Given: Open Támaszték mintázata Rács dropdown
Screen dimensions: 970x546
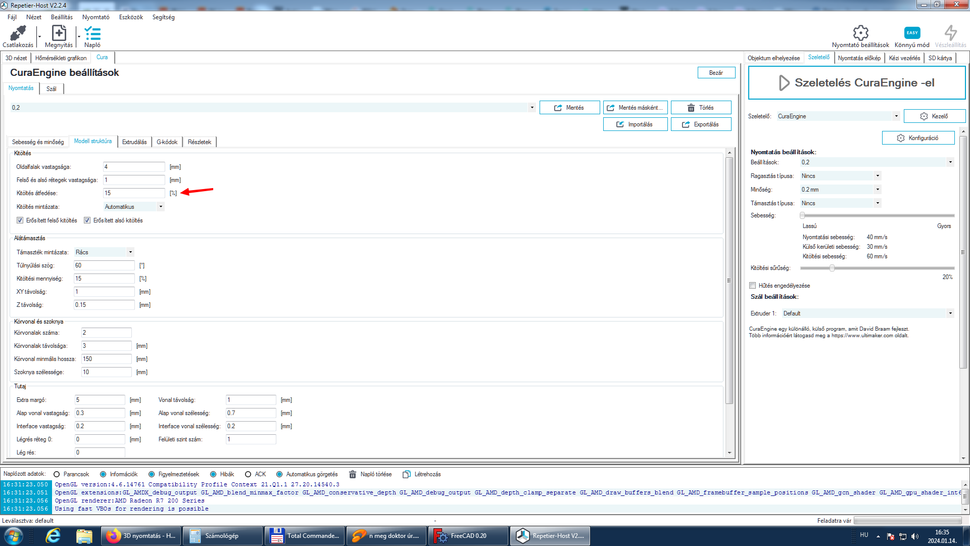Looking at the screenshot, I should (x=130, y=252).
